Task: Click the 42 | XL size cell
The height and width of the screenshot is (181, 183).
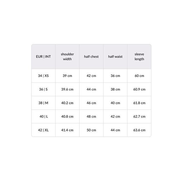Action: click(x=43, y=130)
